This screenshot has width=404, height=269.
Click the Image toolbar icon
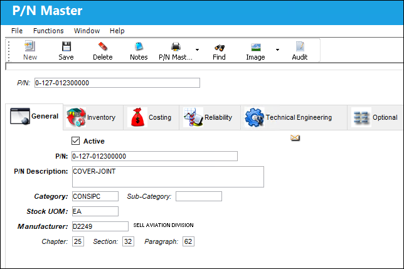pyautogui.click(x=255, y=47)
